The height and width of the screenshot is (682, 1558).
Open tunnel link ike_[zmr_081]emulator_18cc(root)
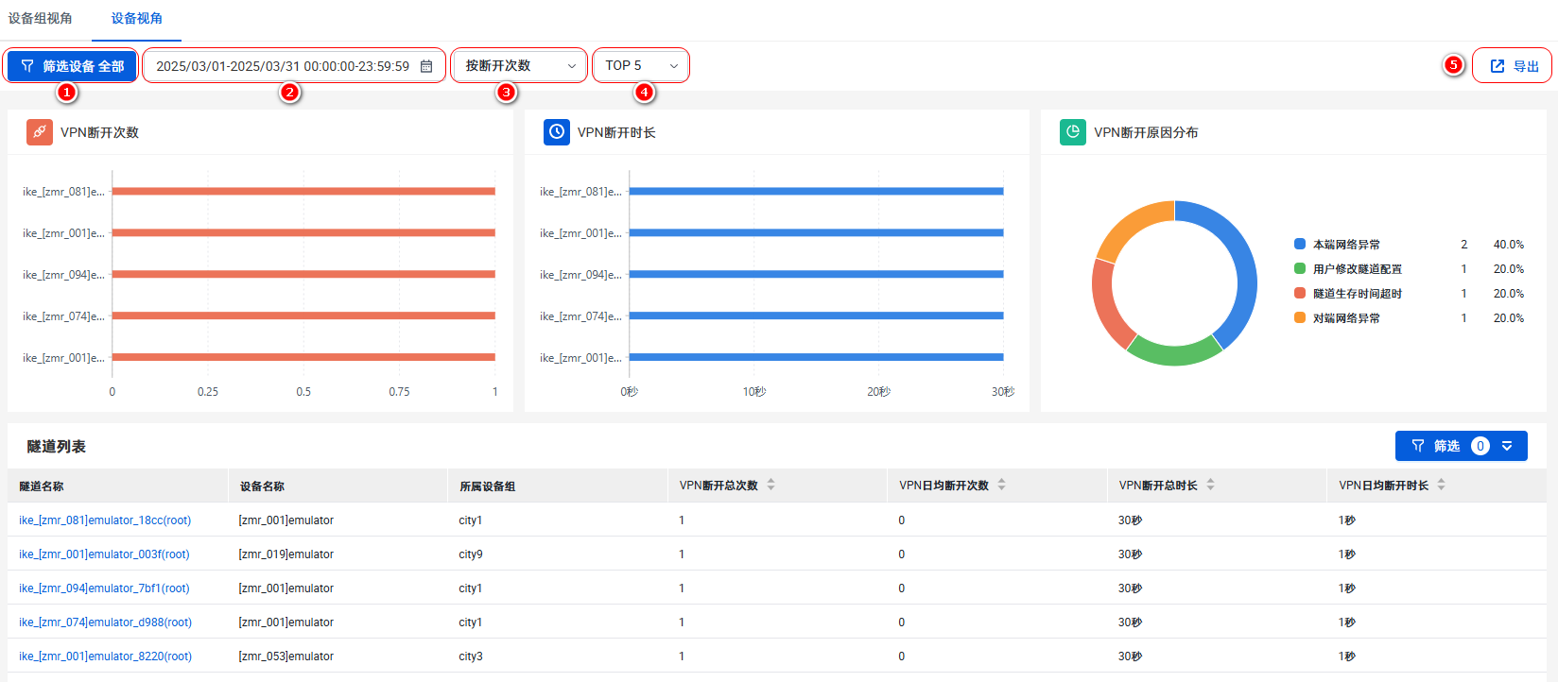[105, 520]
